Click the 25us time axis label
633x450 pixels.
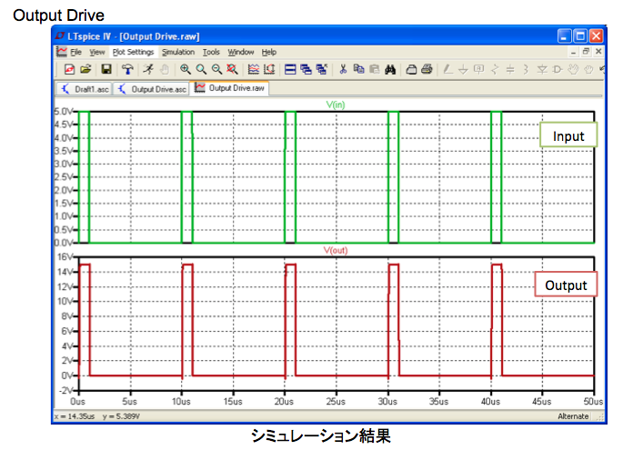coord(337,400)
